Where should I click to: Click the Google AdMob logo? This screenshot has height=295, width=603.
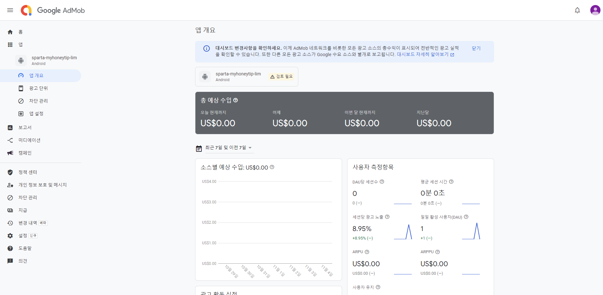53,10
